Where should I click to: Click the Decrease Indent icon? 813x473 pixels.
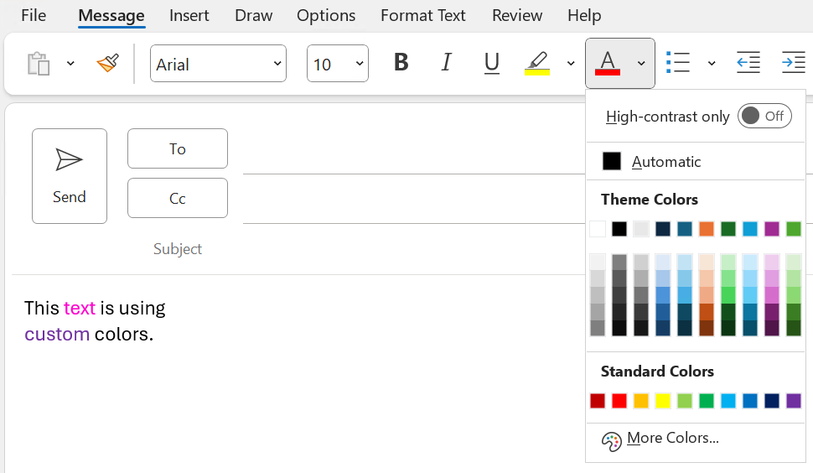click(748, 63)
